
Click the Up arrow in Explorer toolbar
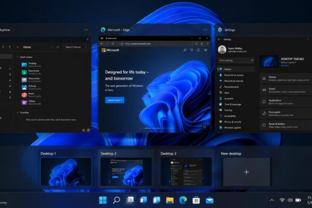[10, 47]
